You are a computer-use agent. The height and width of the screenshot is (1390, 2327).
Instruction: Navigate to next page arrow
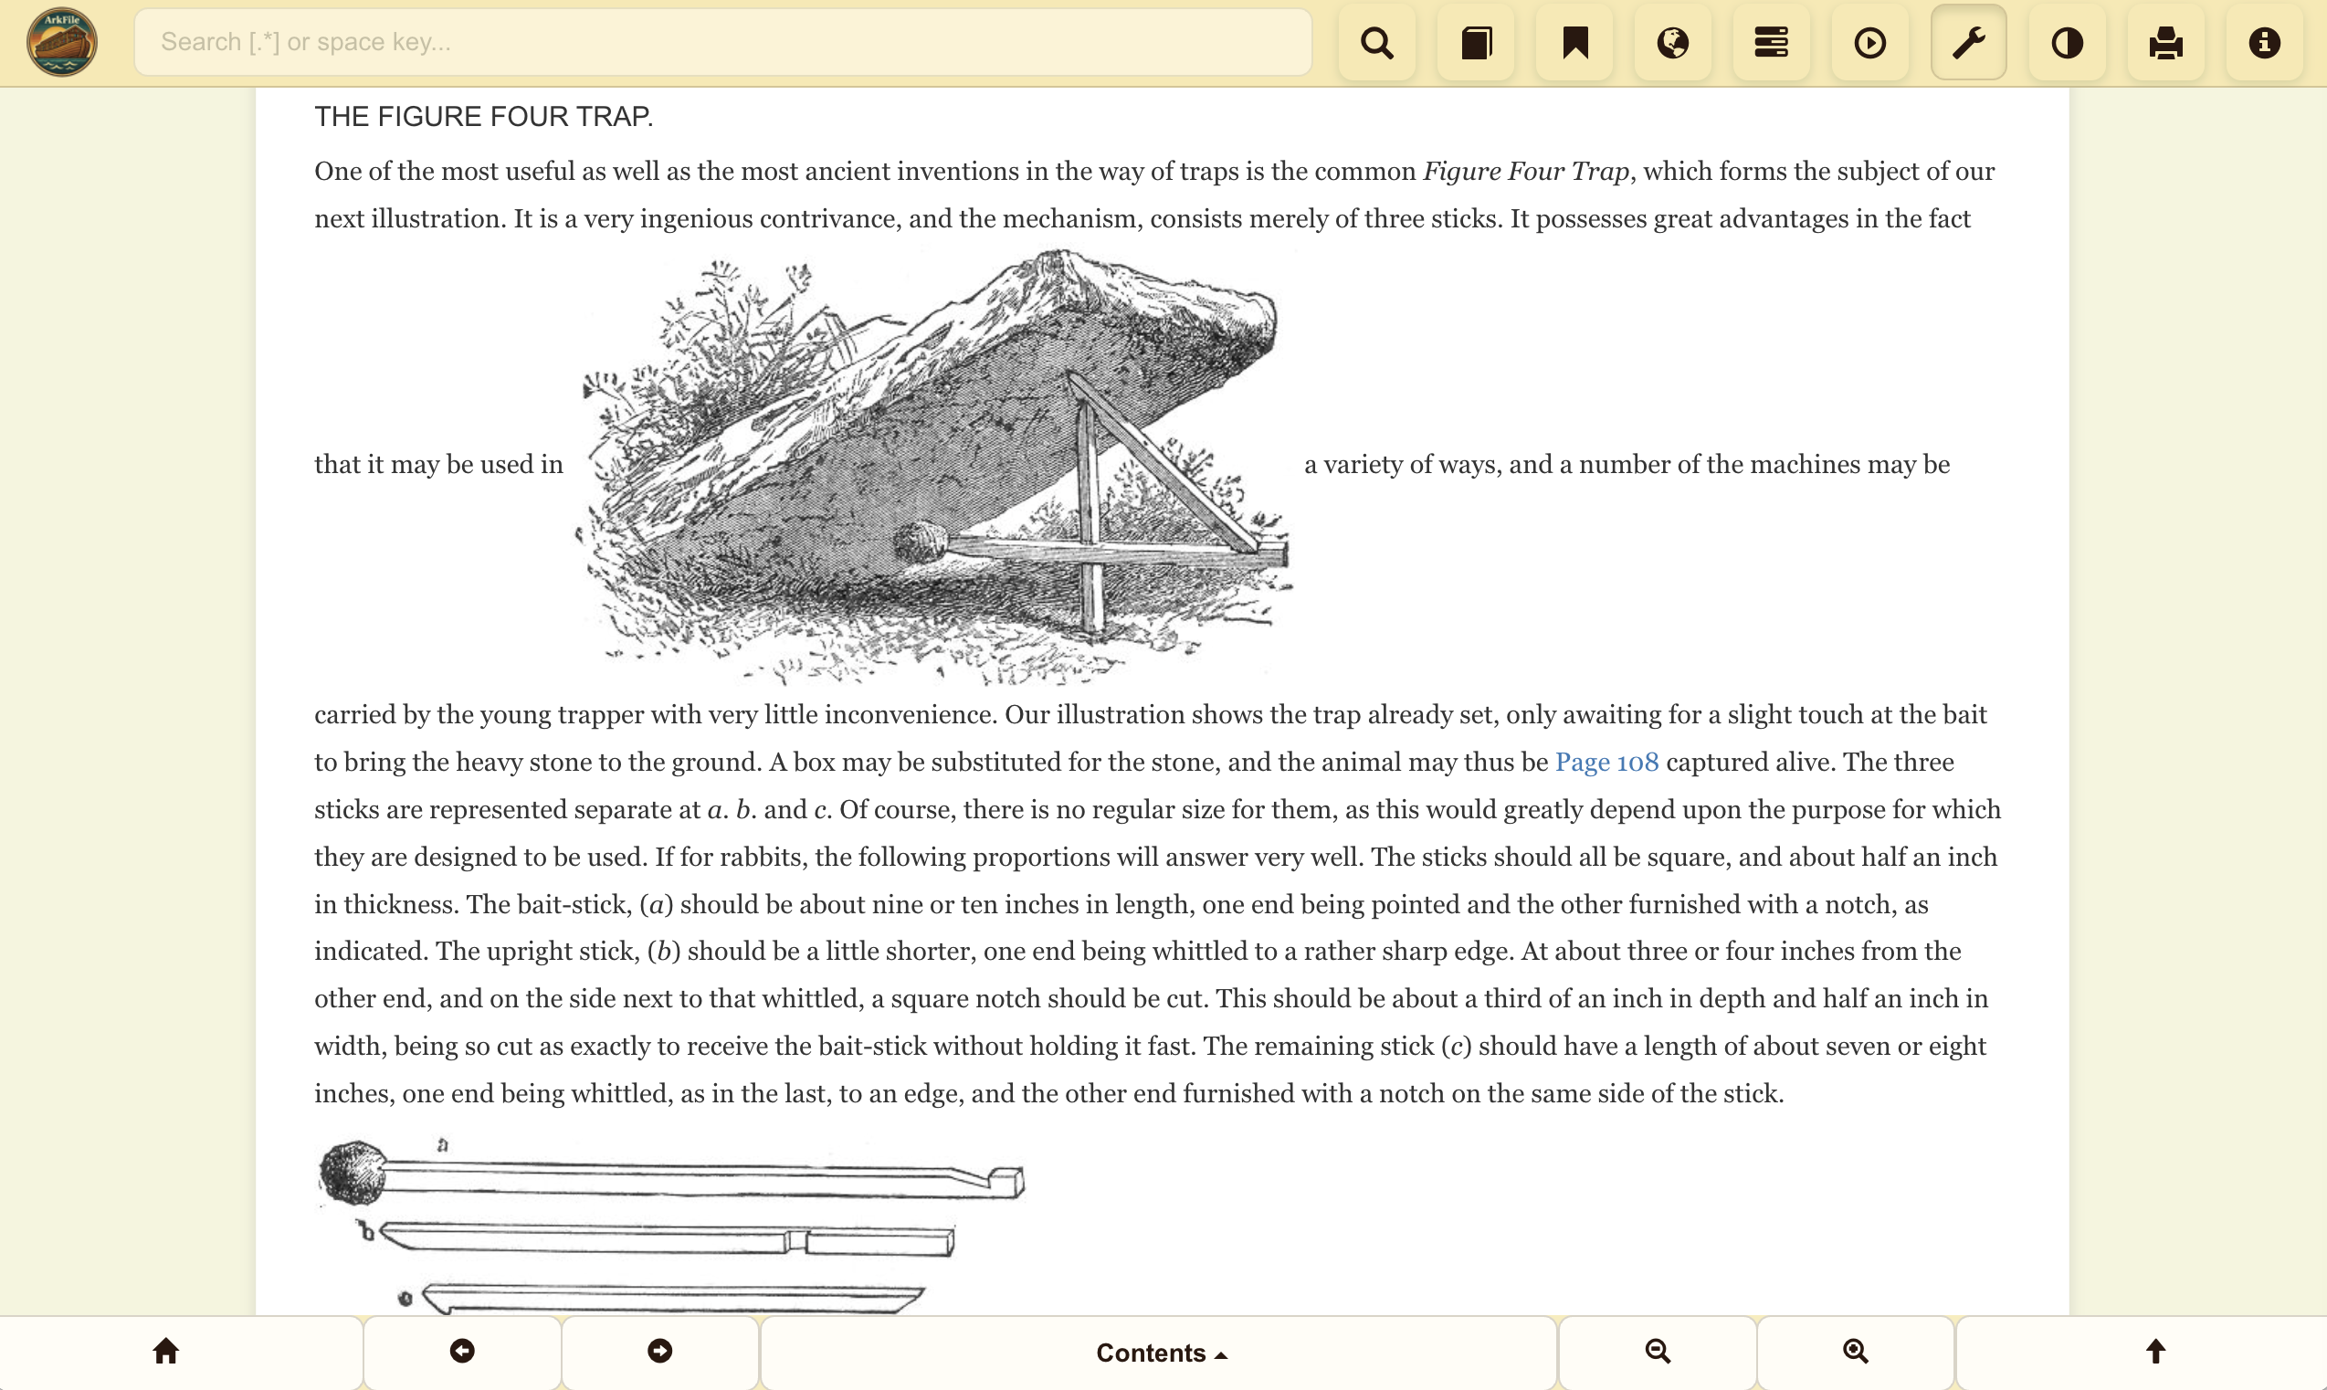coord(659,1351)
